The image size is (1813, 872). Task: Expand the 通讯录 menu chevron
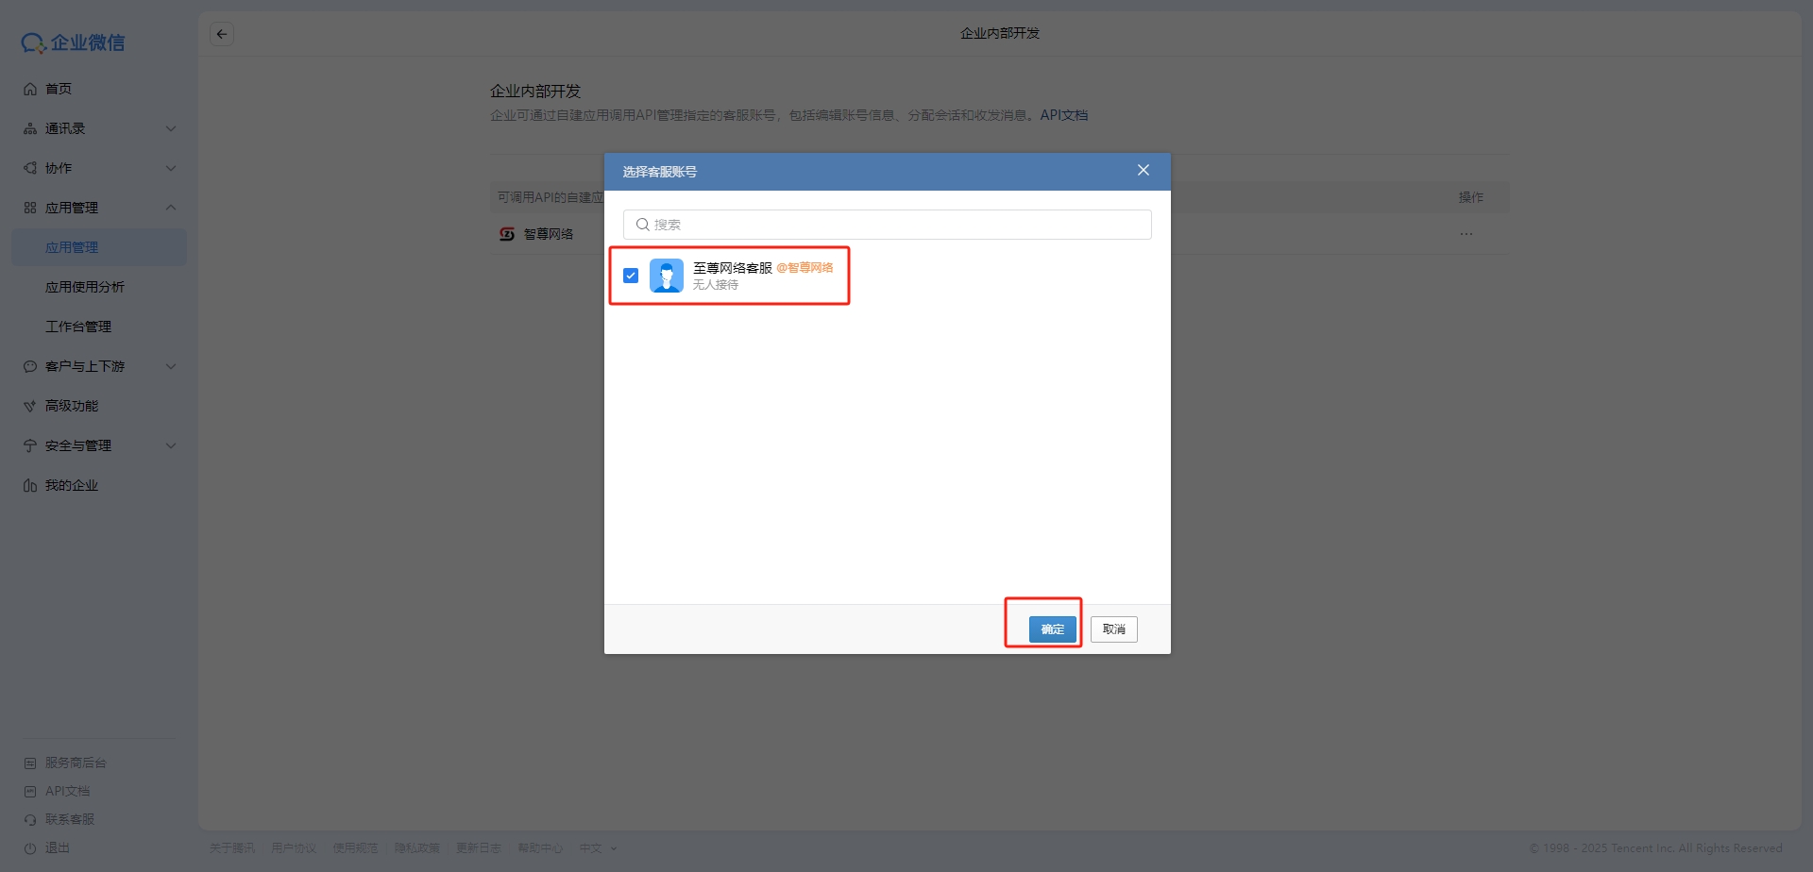click(171, 128)
